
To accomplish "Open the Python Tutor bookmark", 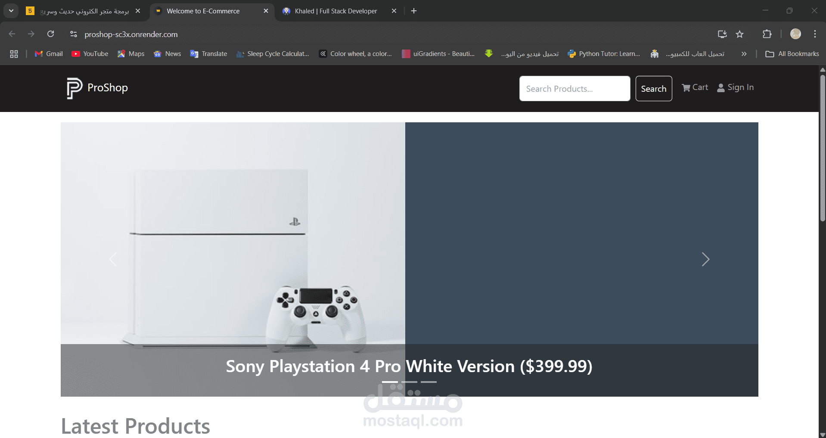I will click(x=604, y=54).
